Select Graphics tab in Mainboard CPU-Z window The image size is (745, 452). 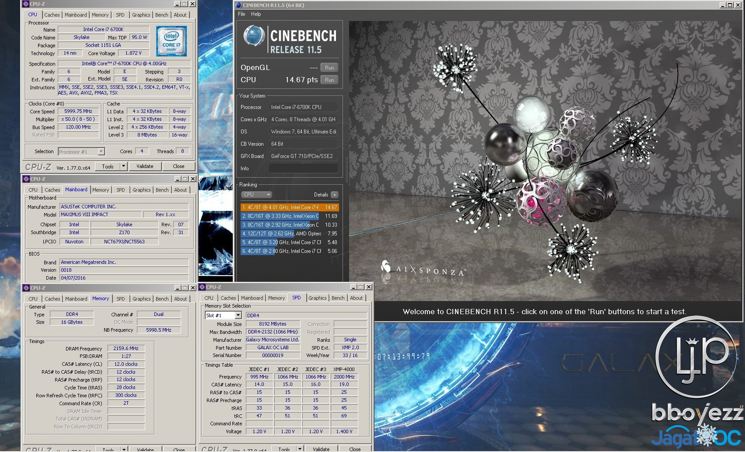pyautogui.click(x=141, y=190)
